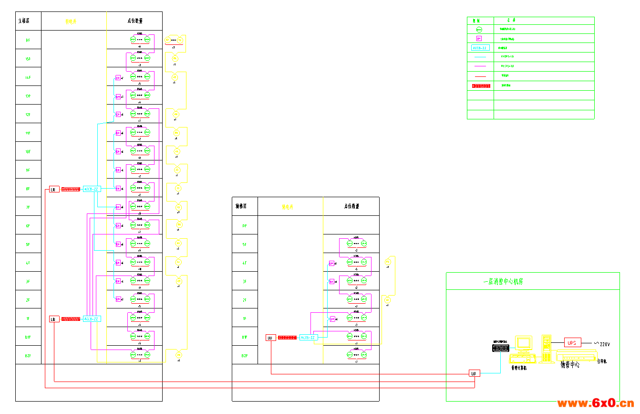The width and height of the screenshot is (640, 414).
Task: Click the ACCB-ZZ symbol in the legend
Action: pos(480,48)
